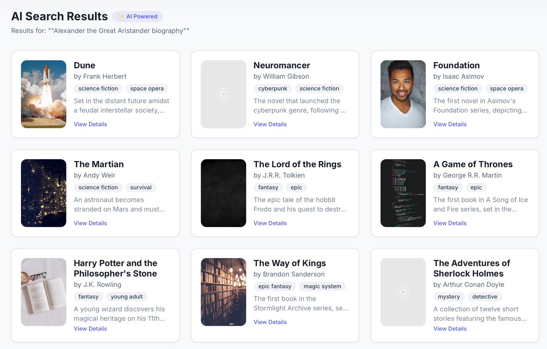View Details for The Martian

(90, 223)
